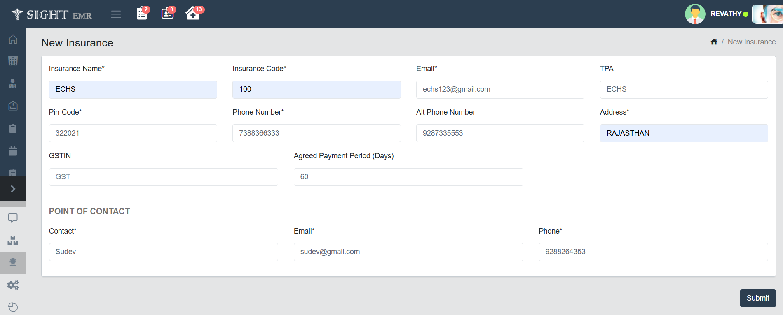Open the clipboard list with 2 notifications
The height and width of the screenshot is (315, 783).
pyautogui.click(x=142, y=14)
